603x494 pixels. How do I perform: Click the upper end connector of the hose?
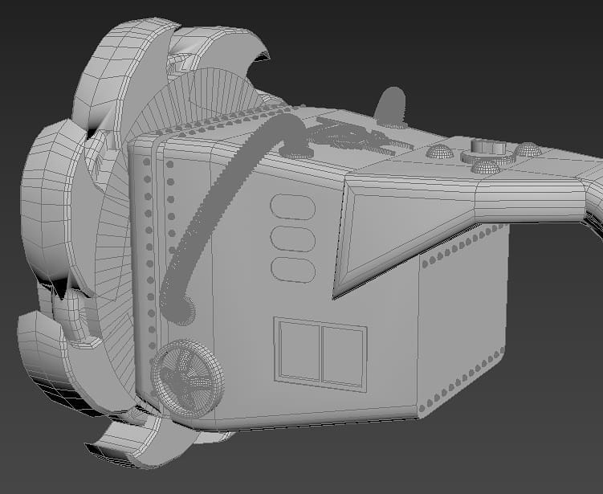click(x=297, y=149)
